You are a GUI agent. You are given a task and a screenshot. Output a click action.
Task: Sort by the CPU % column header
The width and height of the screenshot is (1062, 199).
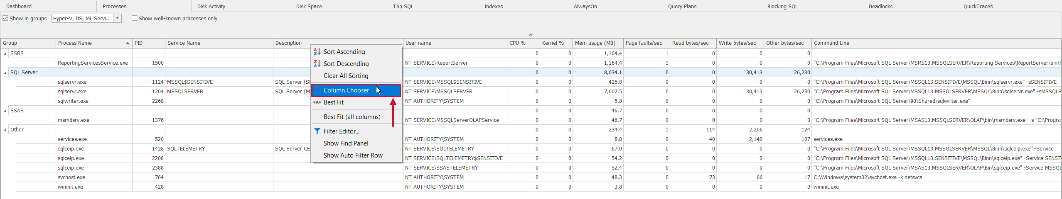523,43
